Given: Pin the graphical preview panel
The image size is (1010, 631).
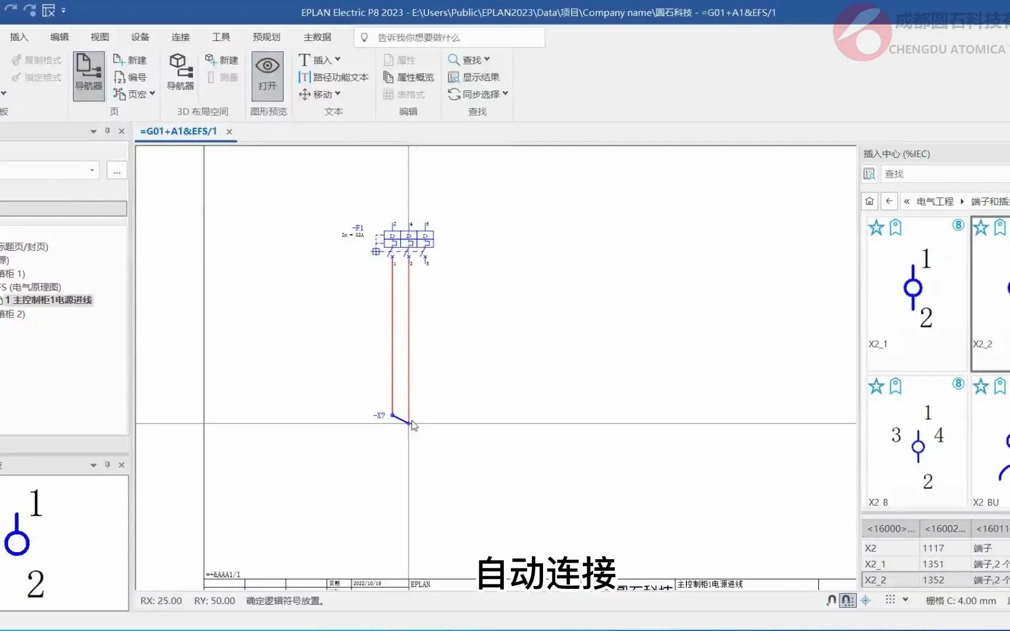Looking at the screenshot, I should (108, 464).
